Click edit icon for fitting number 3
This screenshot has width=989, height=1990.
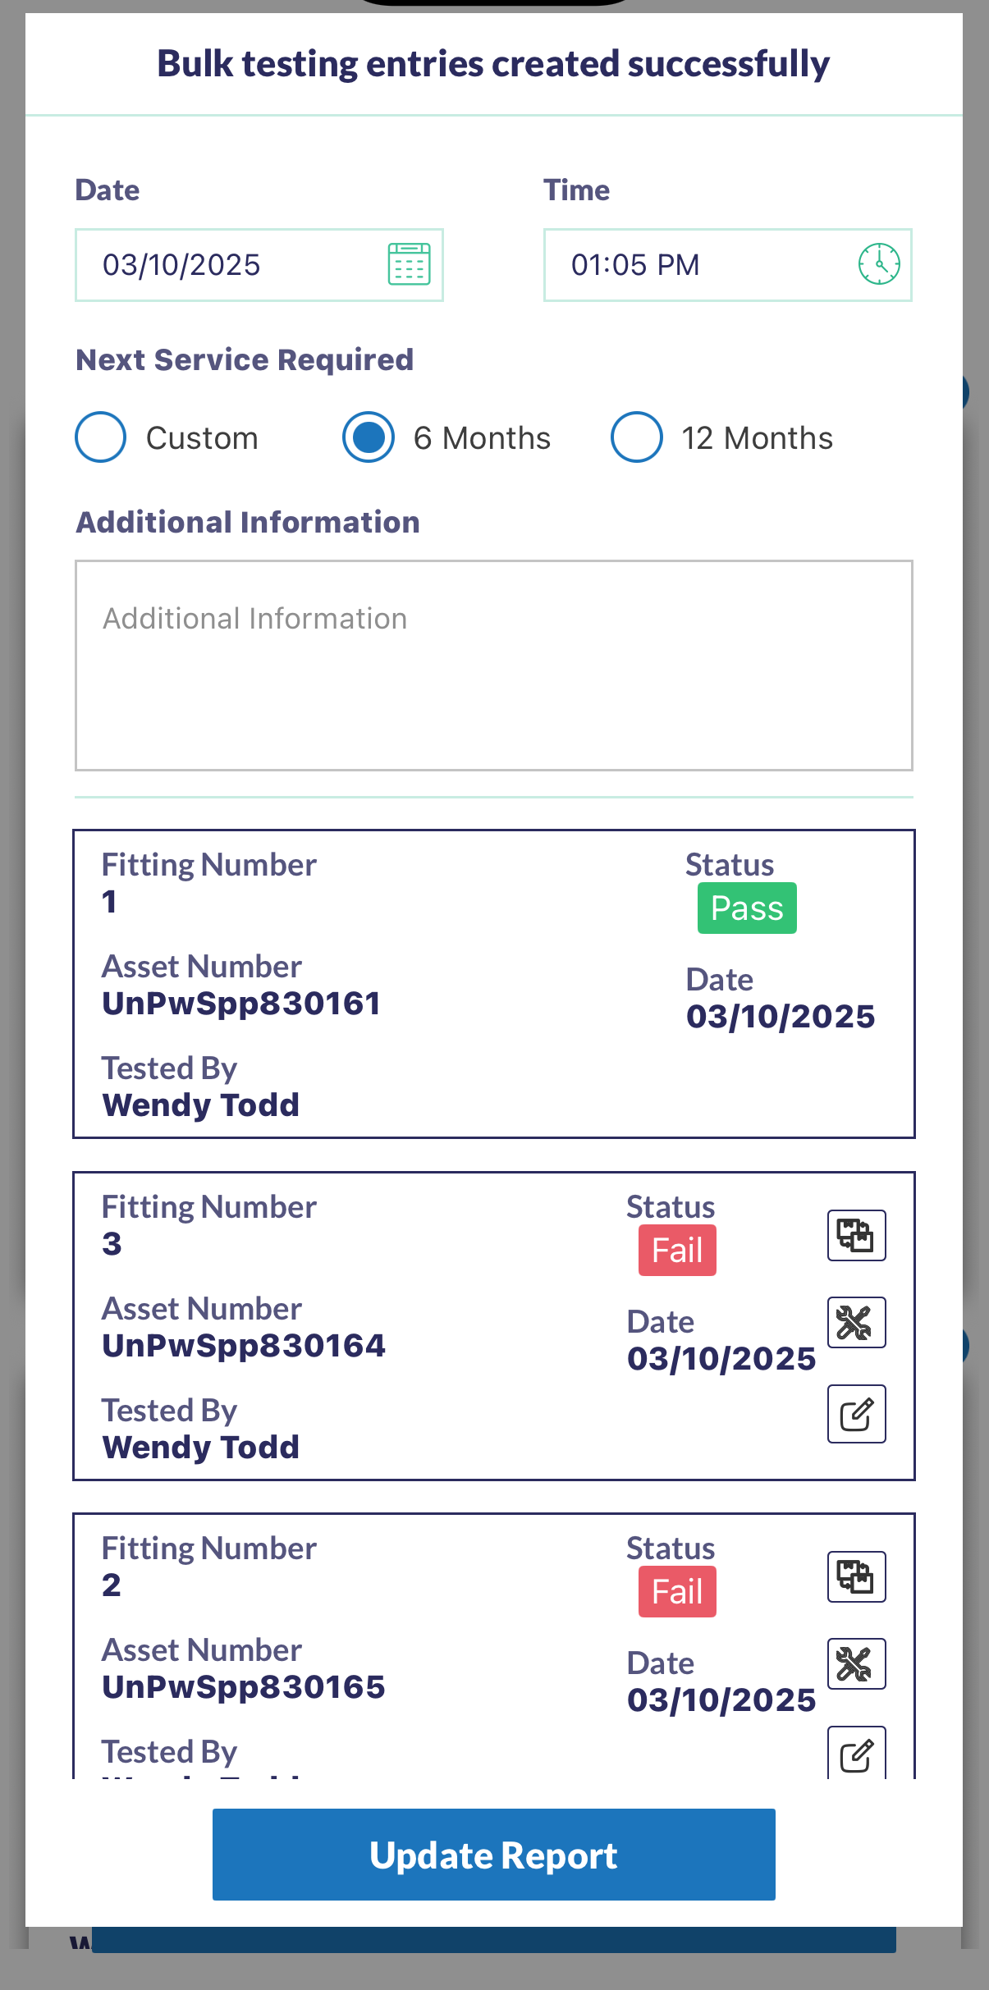[x=856, y=1414]
